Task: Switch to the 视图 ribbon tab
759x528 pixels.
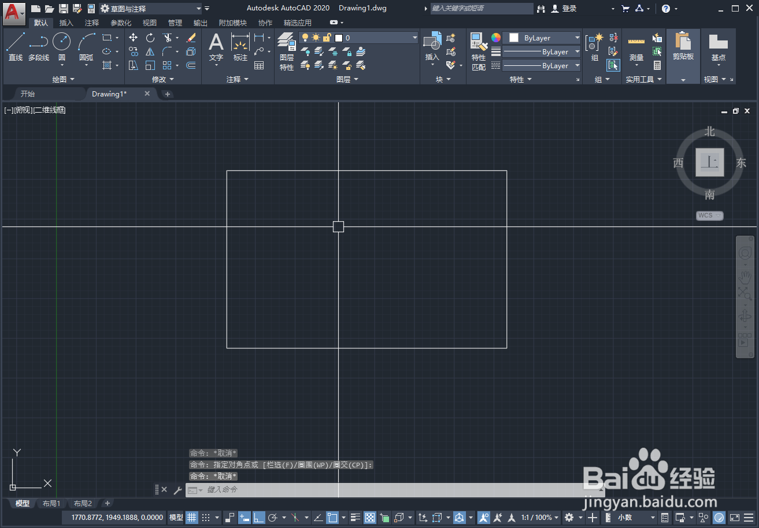Action: 150,23
